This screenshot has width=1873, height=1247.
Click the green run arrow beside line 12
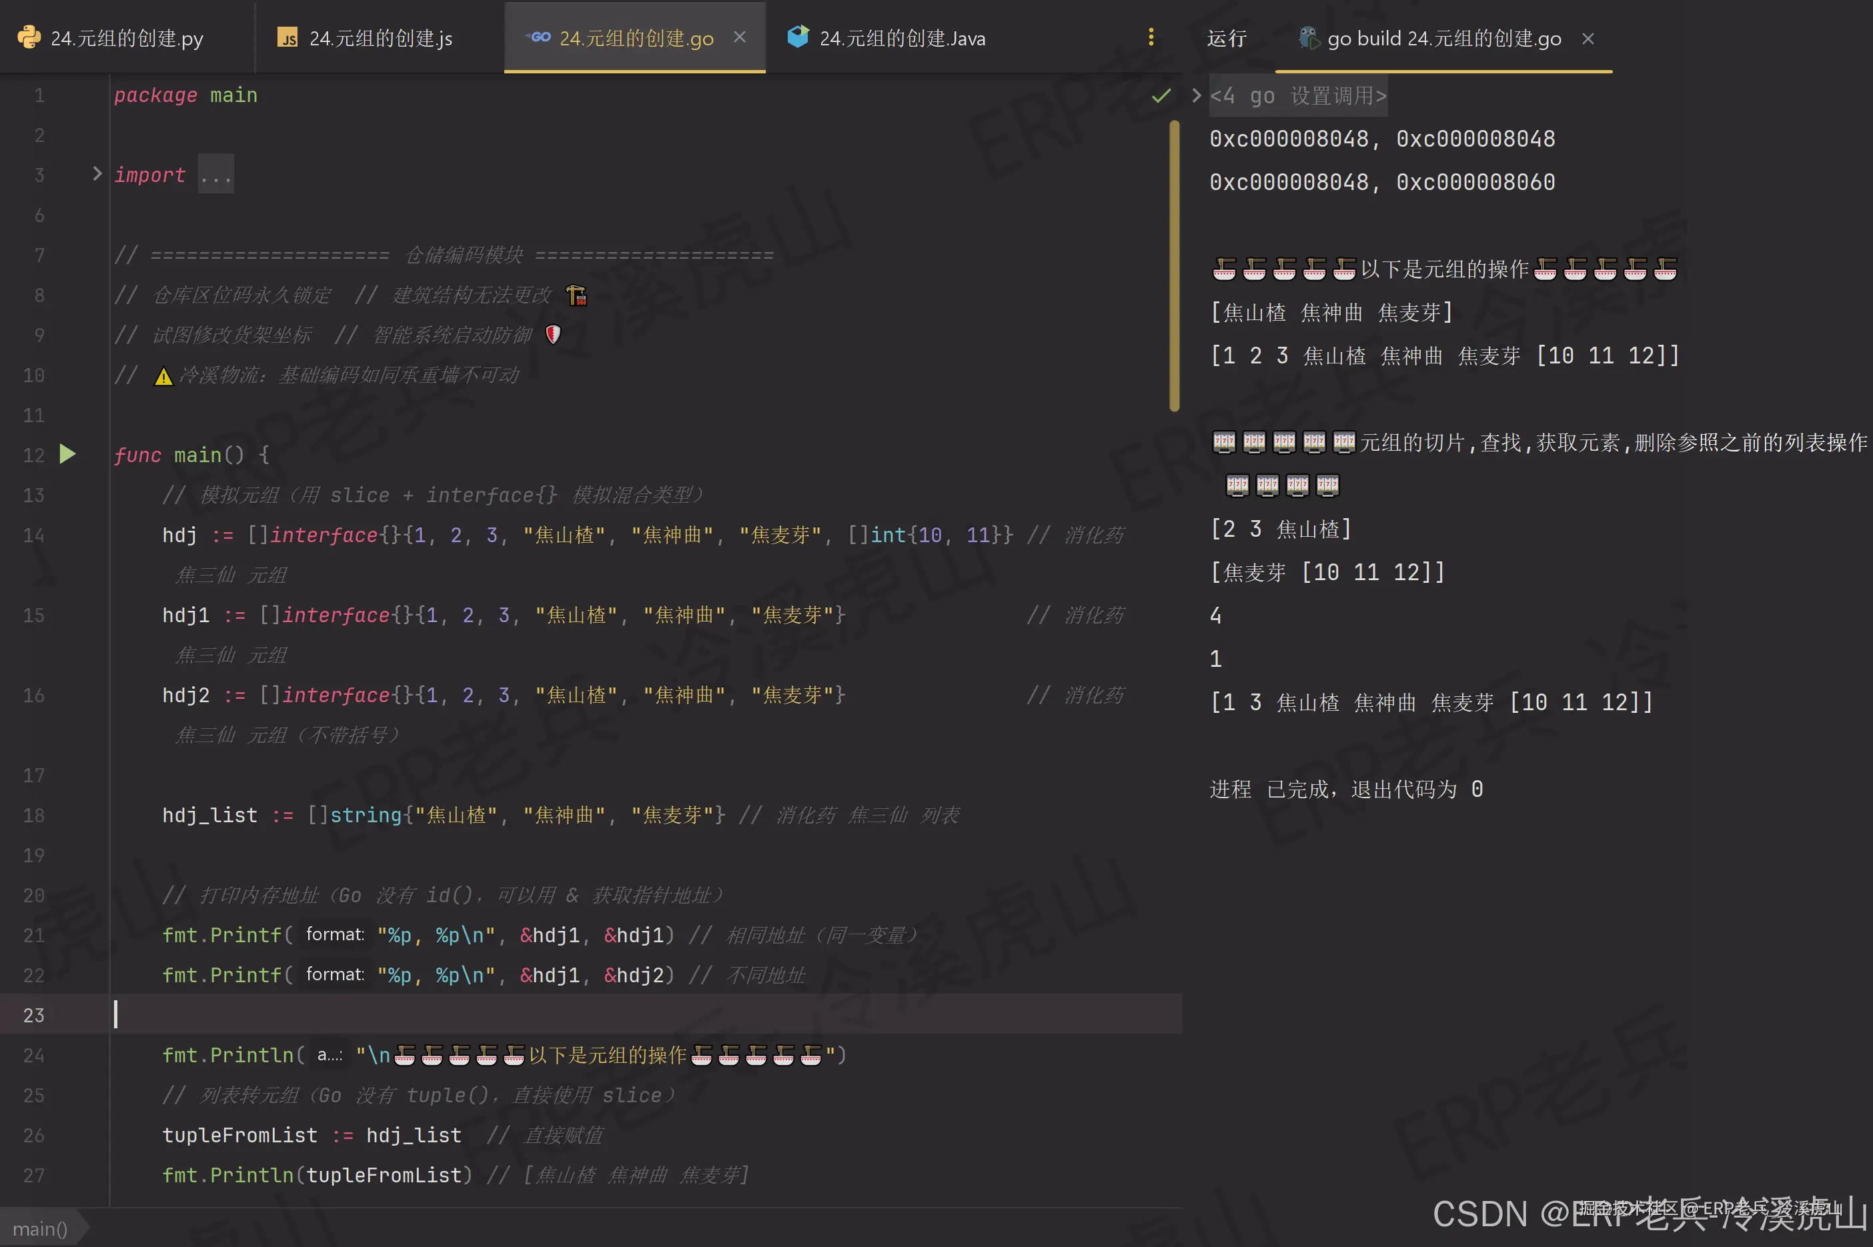point(67,453)
